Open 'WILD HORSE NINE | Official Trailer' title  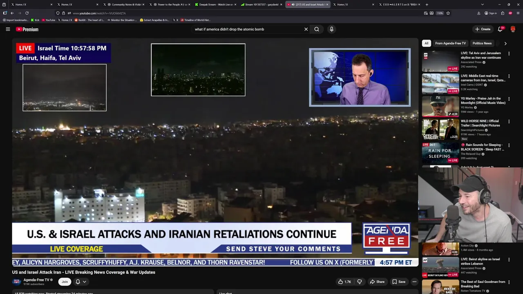480,123
